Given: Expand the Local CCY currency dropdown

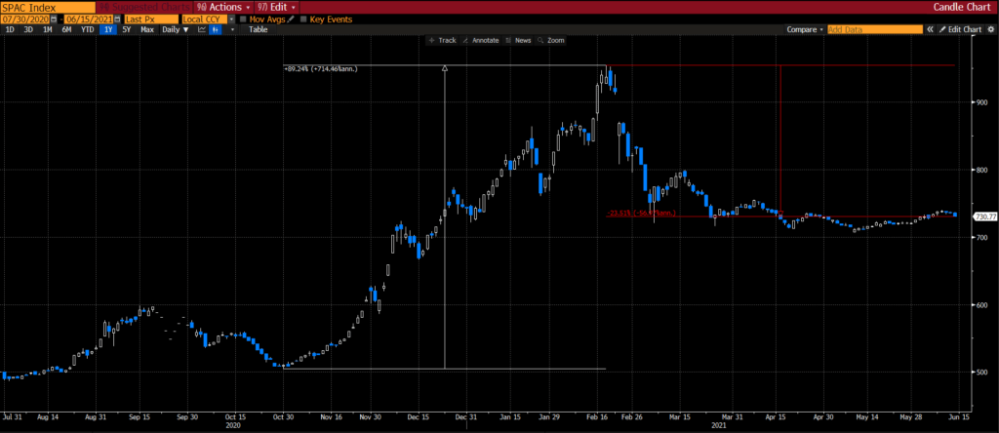Looking at the screenshot, I should (231, 20).
